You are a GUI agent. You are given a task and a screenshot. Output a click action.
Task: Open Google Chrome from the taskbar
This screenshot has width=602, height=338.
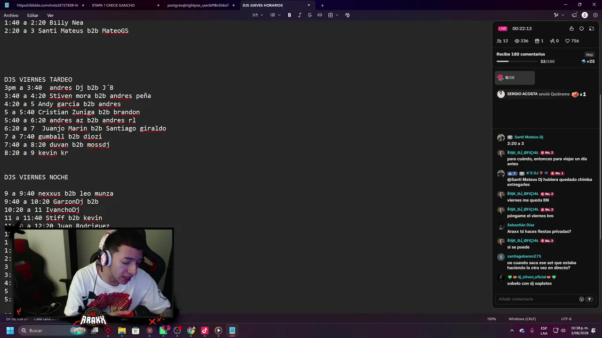coord(191,330)
